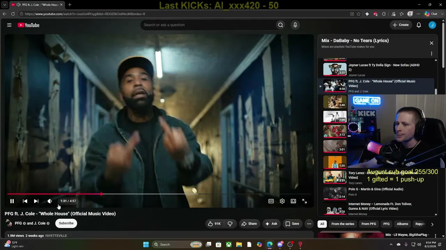
Task: Open the account avatar 'J' menu
Action: pos(432,25)
